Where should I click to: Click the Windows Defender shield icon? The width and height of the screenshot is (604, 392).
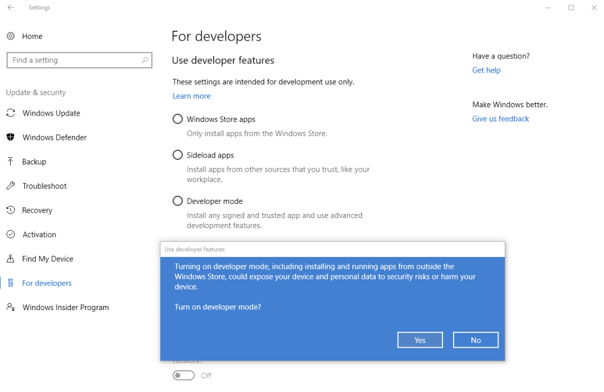(x=11, y=137)
